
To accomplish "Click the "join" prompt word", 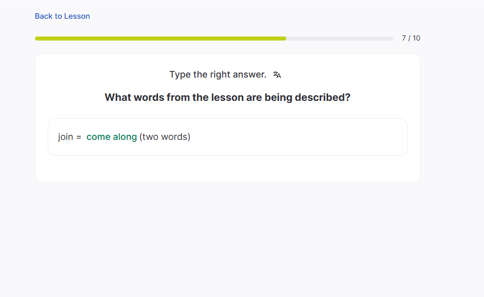I will point(65,137).
